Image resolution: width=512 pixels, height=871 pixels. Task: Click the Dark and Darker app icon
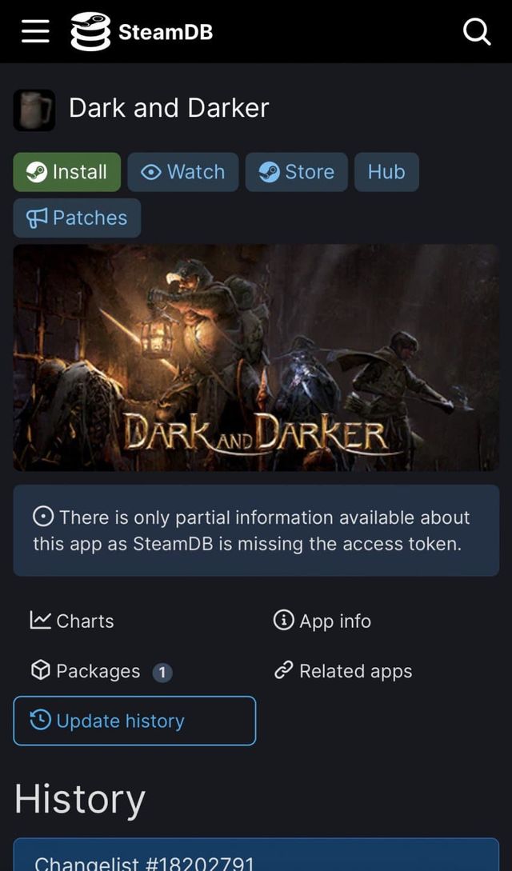coord(34,110)
